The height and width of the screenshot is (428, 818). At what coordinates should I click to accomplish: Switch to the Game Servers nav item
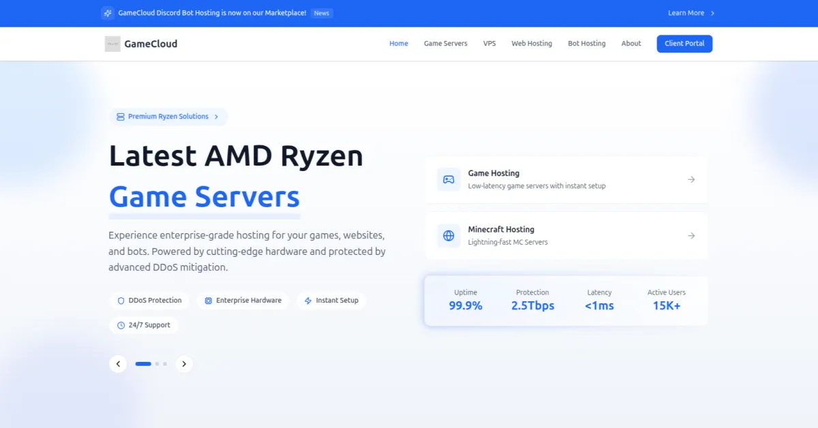pyautogui.click(x=445, y=43)
